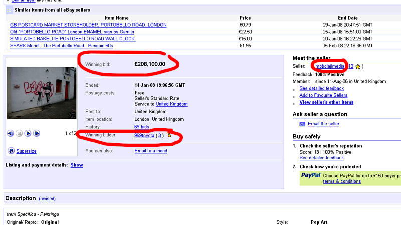Click United Kingdom postage service link
The height and width of the screenshot is (225, 401).
(x=171, y=104)
